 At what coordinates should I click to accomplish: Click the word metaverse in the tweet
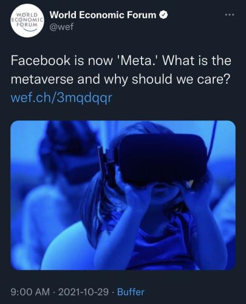click(x=42, y=79)
